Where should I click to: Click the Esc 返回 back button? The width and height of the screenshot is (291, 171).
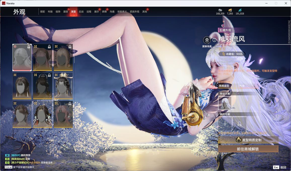(x=280, y=167)
